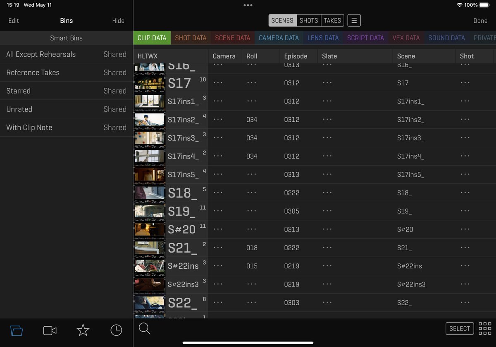Open With Clip Note smart bin

click(66, 128)
